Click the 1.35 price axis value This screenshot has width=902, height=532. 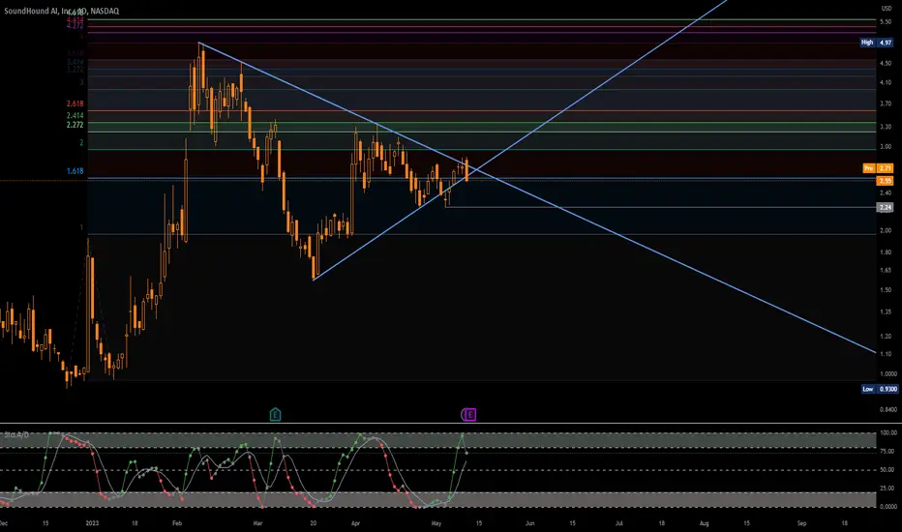click(886, 311)
